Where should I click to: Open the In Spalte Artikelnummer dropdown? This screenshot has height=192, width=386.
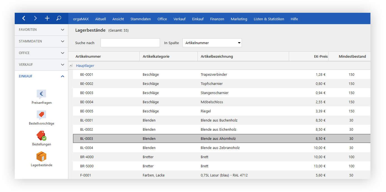point(212,43)
